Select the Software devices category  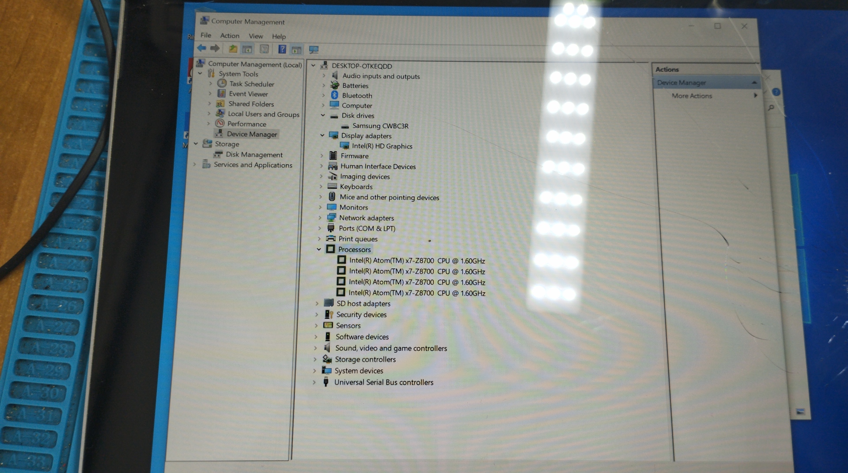coord(362,337)
